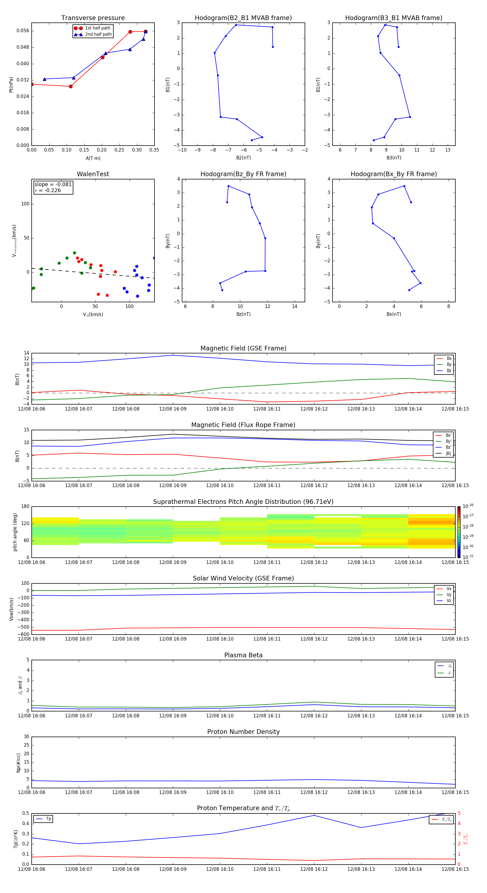Image resolution: width=487 pixels, height=893 pixels.
Task: Click the pitch angle colorbar
Action: point(459,532)
